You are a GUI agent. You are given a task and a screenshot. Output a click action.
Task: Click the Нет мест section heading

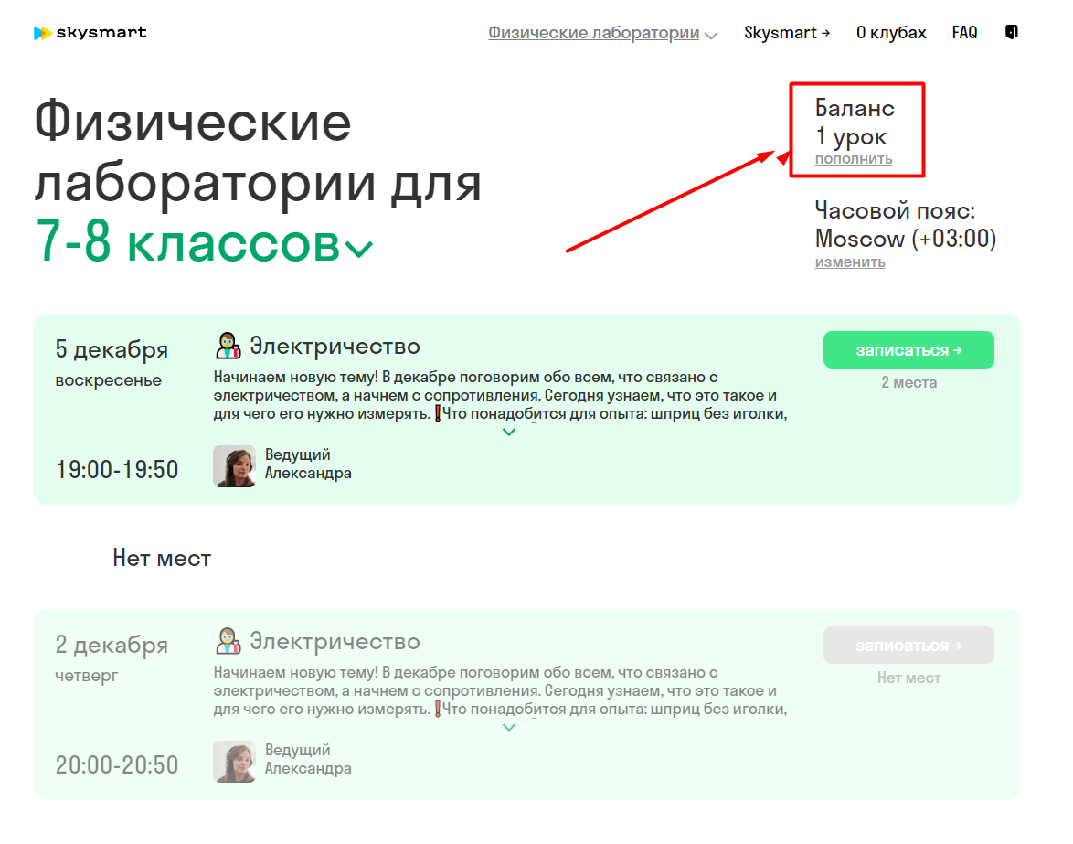[x=162, y=559]
